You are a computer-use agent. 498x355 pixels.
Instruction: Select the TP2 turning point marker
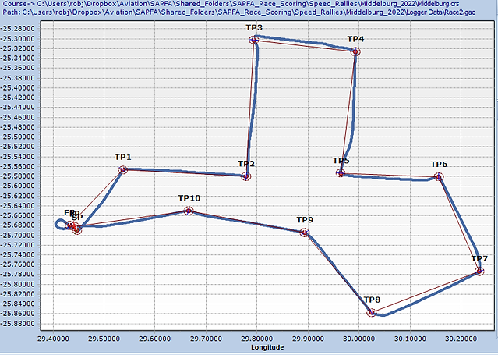click(x=246, y=176)
